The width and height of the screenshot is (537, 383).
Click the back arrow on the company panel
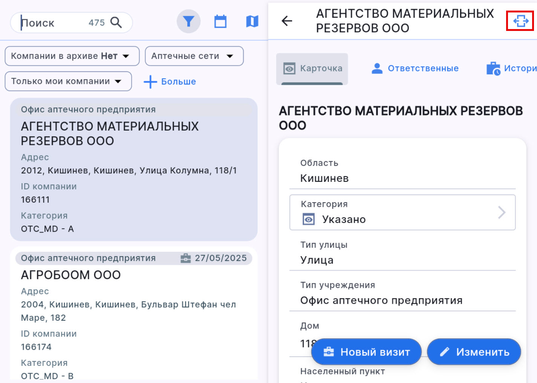pyautogui.click(x=287, y=22)
